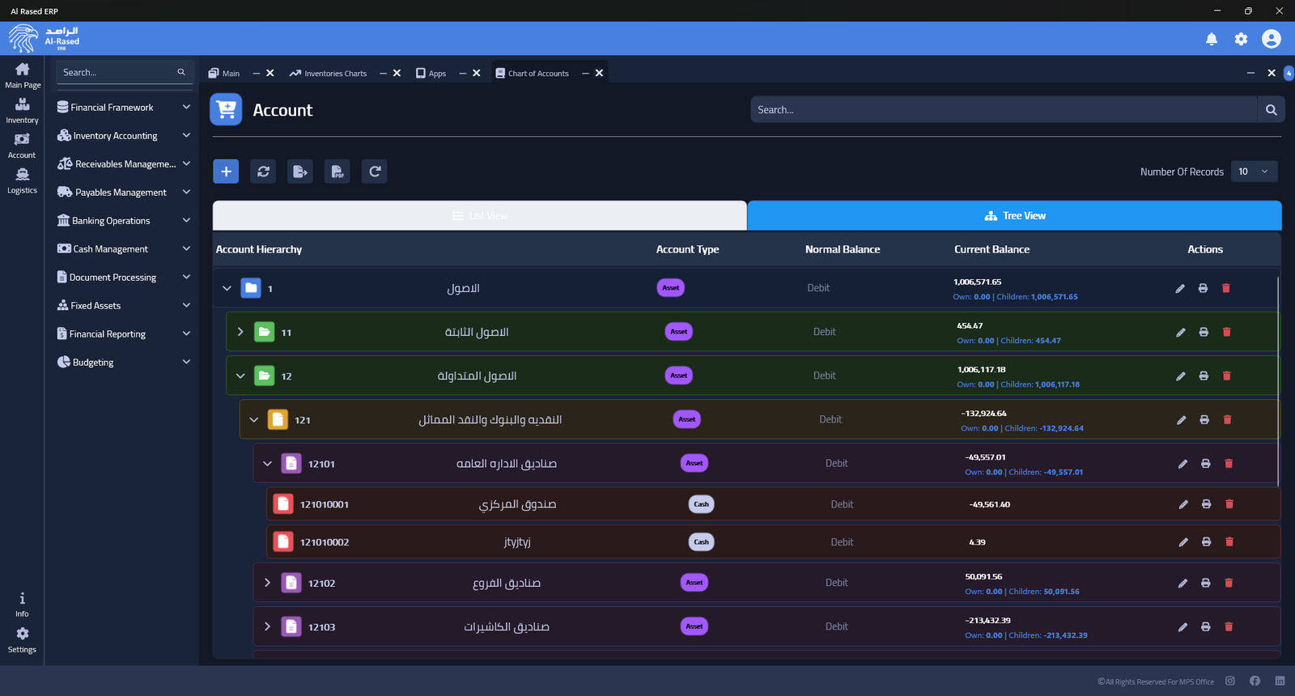1295x696 pixels.
Task: Edit account 121010001 with pencil icon
Action: pos(1183,504)
